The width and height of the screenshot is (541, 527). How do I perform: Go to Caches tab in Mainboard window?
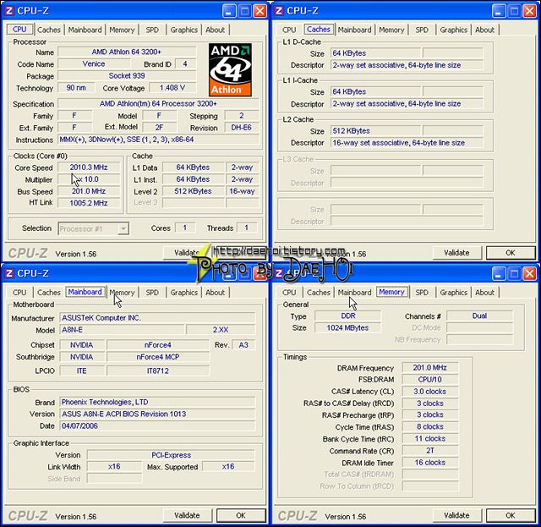click(49, 293)
